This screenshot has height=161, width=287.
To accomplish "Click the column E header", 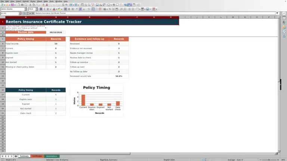I will (119, 17).
